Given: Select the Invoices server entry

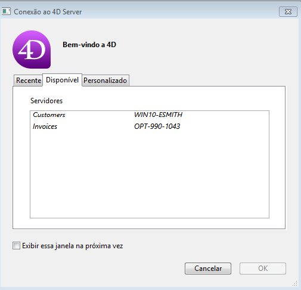Looking at the screenshot, I should [45, 127].
